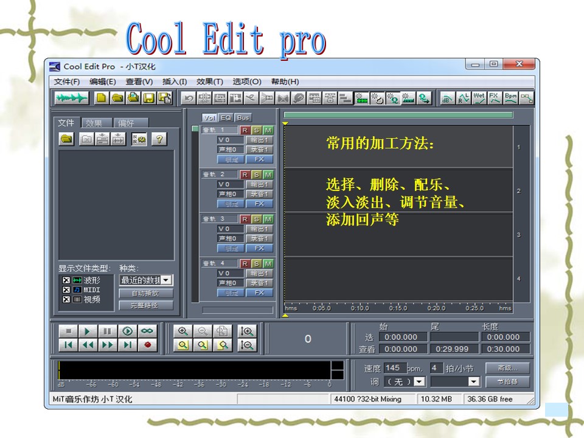Open the 效果(T) menu
This screenshot has height=438, width=584.
pos(210,82)
